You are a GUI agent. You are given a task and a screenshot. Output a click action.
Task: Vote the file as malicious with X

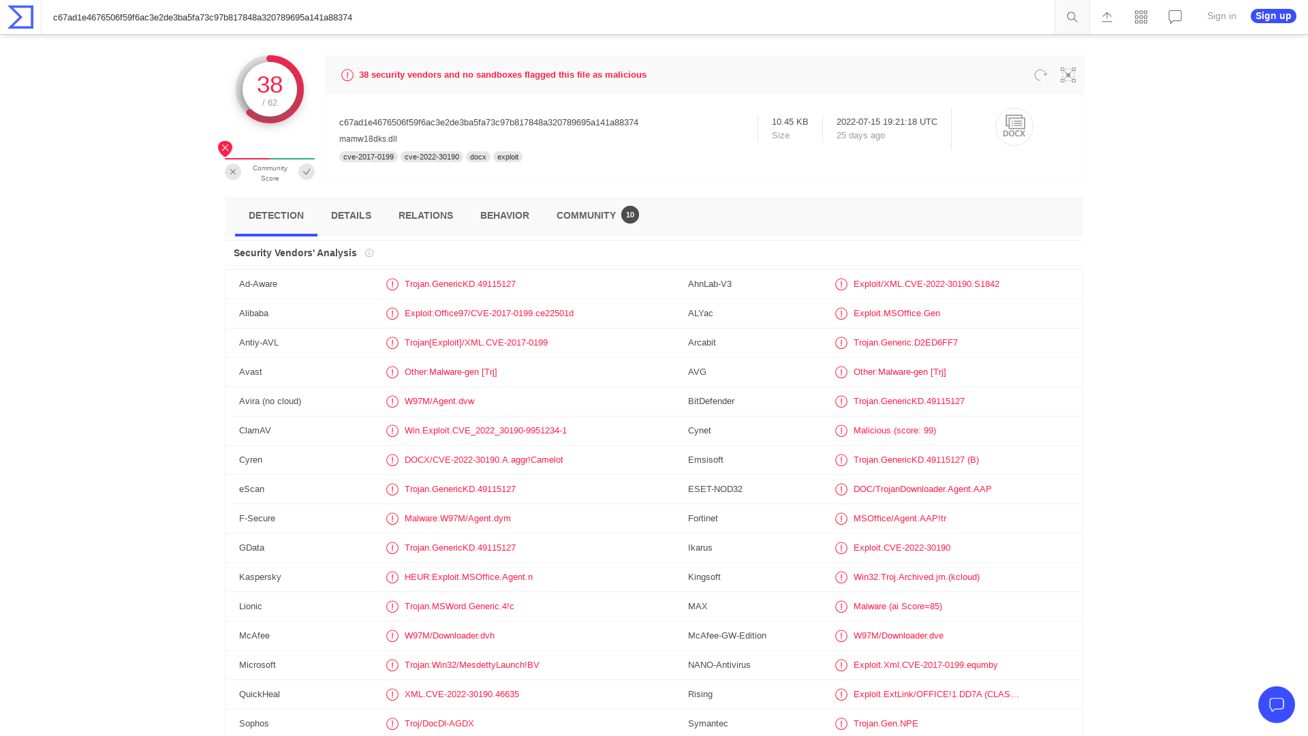click(233, 172)
